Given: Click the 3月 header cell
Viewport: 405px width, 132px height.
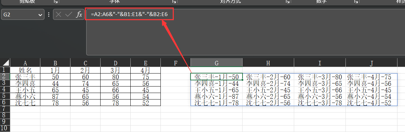Looking at the screenshot, I should (116, 70).
